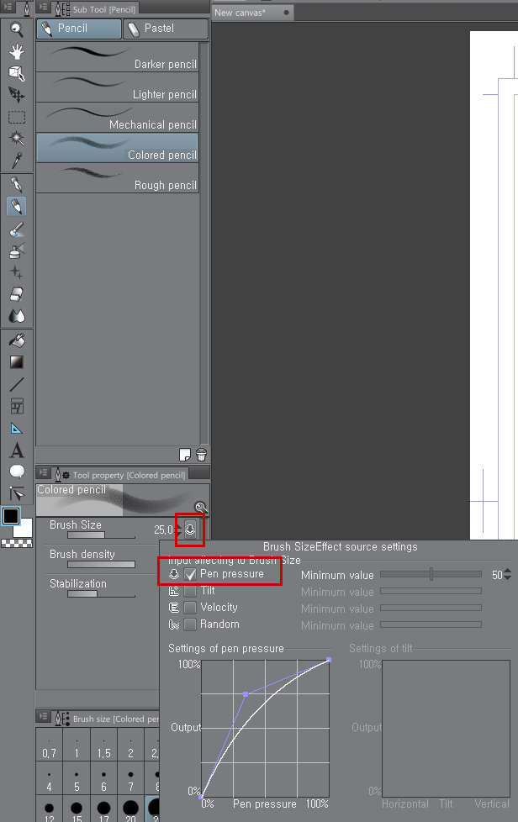Uncheck the Pen pressure checkbox

click(x=191, y=574)
